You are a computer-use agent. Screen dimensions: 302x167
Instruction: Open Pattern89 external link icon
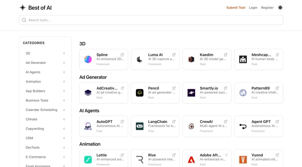(x=277, y=88)
